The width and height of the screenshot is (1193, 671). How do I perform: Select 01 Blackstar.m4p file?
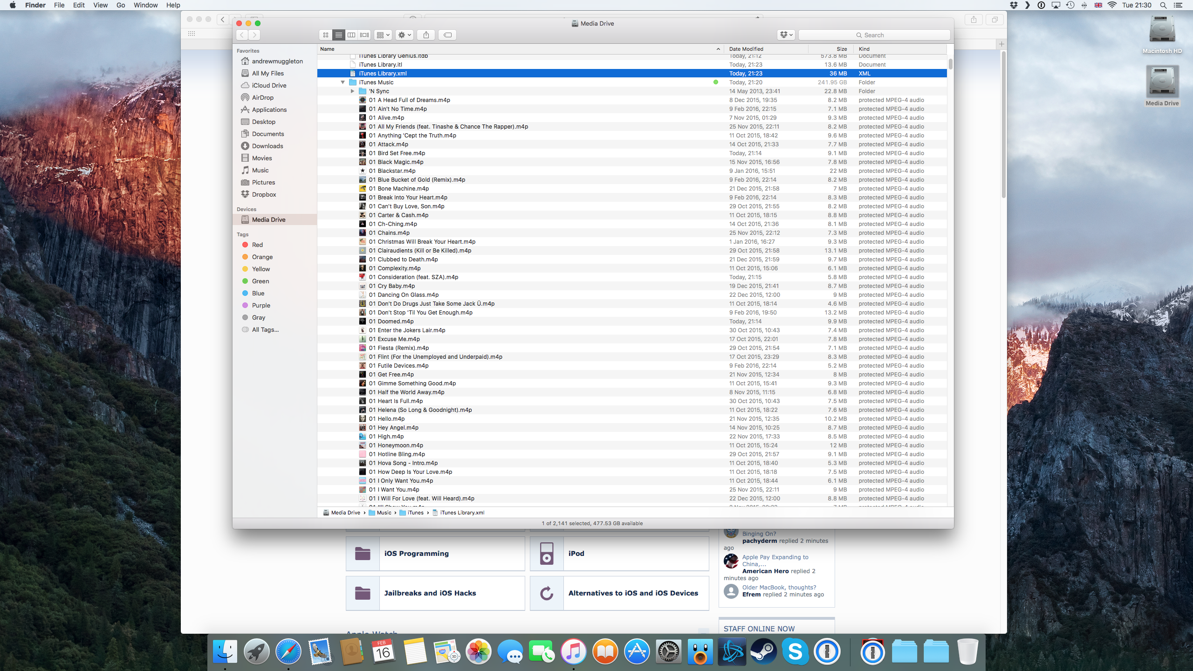tap(632, 171)
